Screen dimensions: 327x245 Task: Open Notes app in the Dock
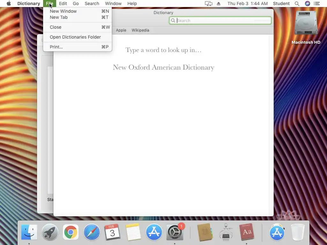coord(133,232)
